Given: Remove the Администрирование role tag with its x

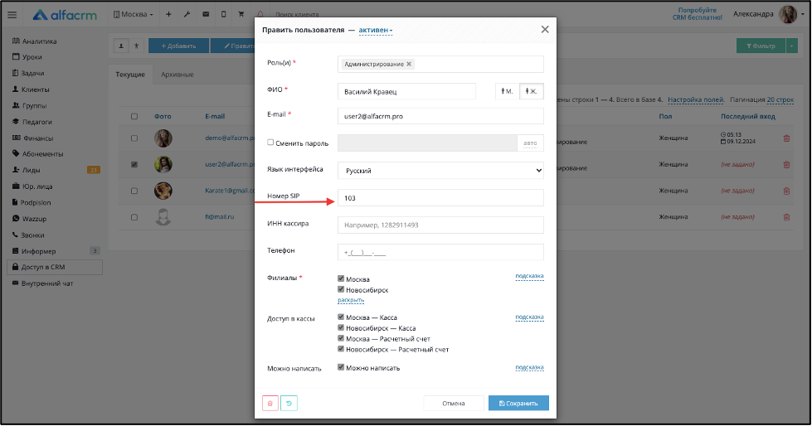Looking at the screenshot, I should 409,64.
